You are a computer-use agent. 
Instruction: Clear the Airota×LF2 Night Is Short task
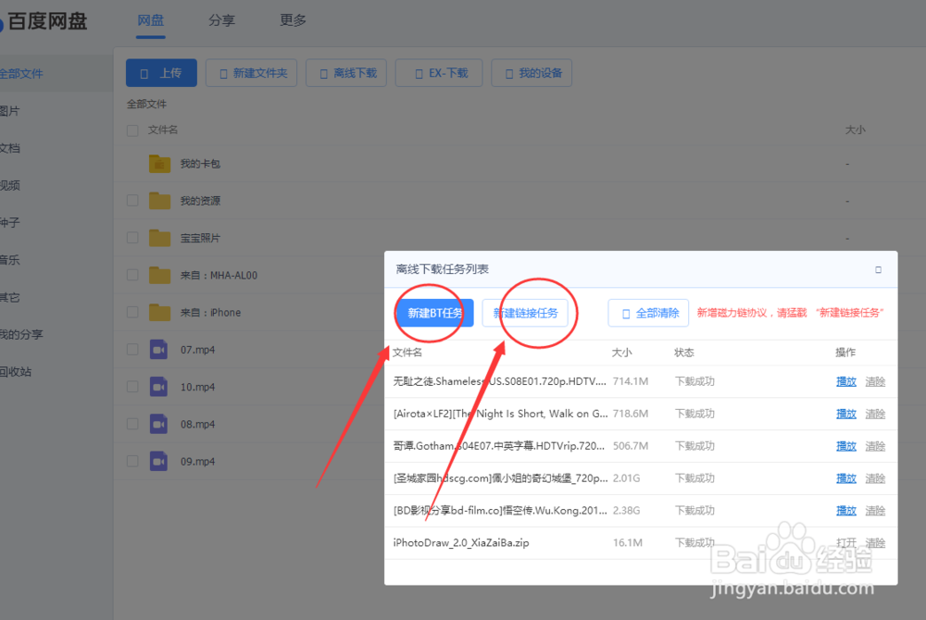point(875,414)
